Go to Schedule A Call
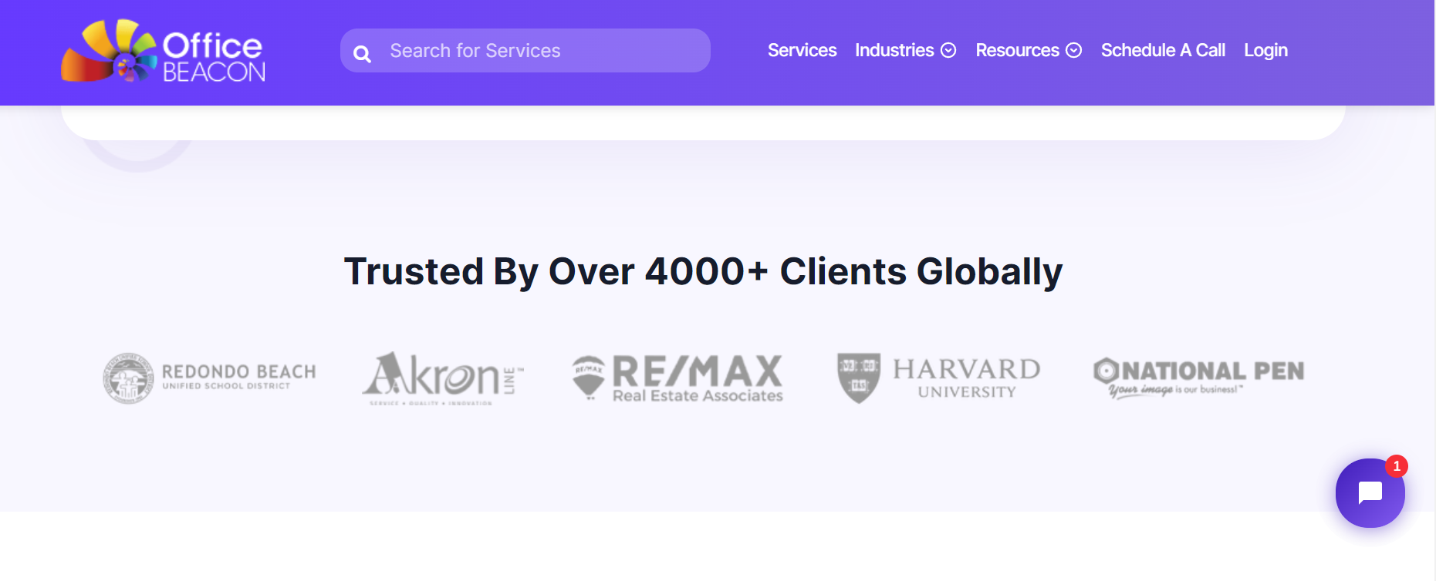This screenshot has height=581, width=1436. (x=1163, y=50)
